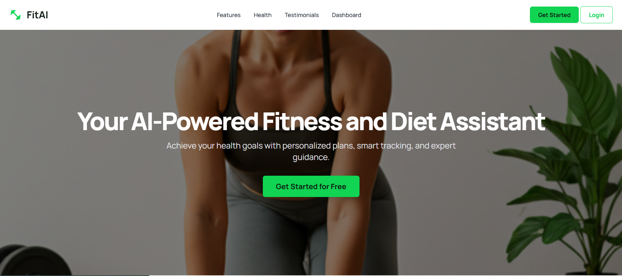This screenshot has height=276, width=622.
Task: Click the FitAI brand name
Action: [37, 15]
